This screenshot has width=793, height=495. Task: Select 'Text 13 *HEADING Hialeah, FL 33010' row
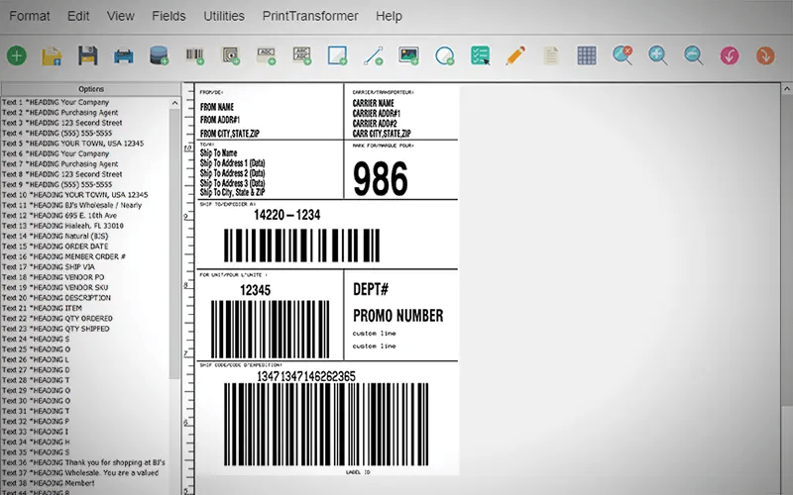tap(85, 226)
